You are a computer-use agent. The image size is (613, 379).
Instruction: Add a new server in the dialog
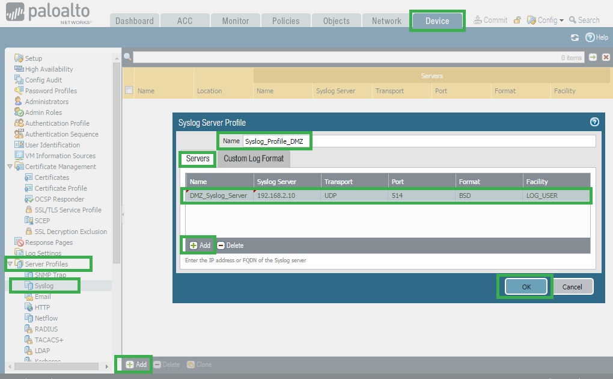point(200,245)
